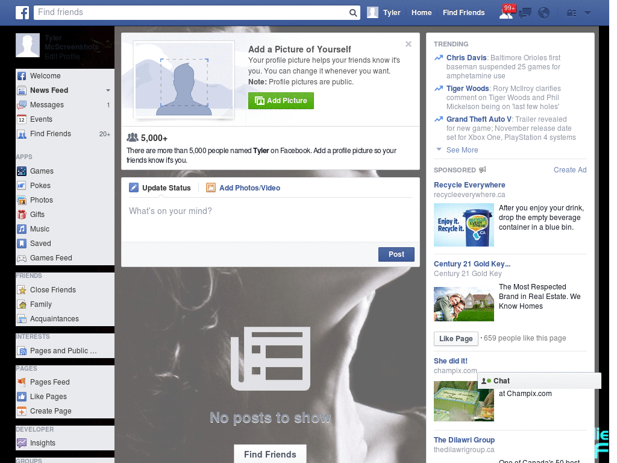Click the Games app icon
This screenshot has width=617, height=463.
22,171
